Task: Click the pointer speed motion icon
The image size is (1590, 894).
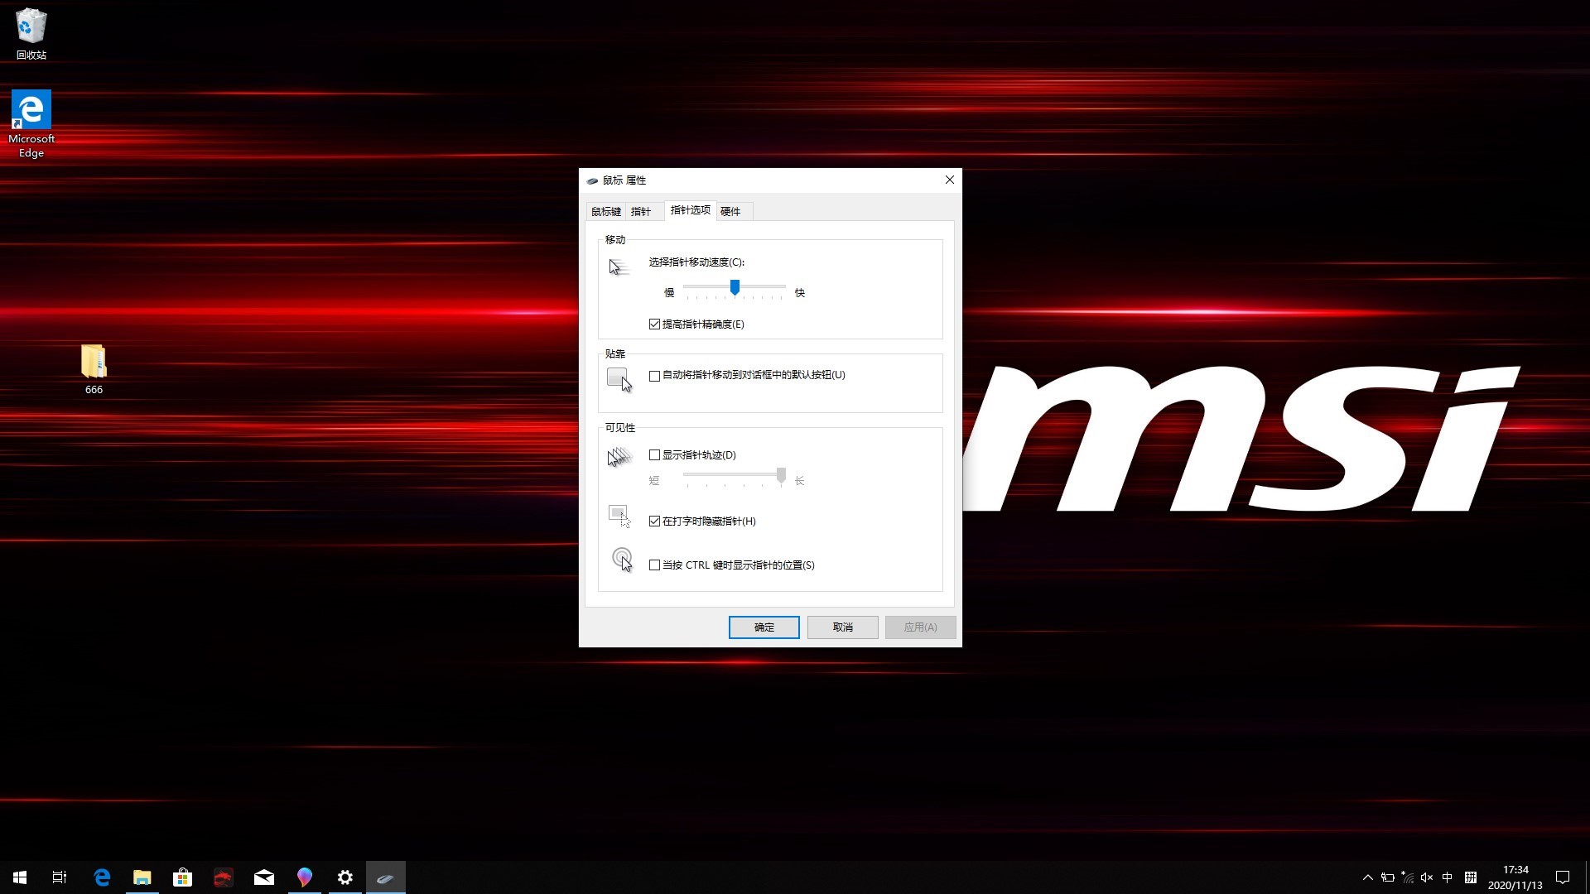Action: click(619, 267)
